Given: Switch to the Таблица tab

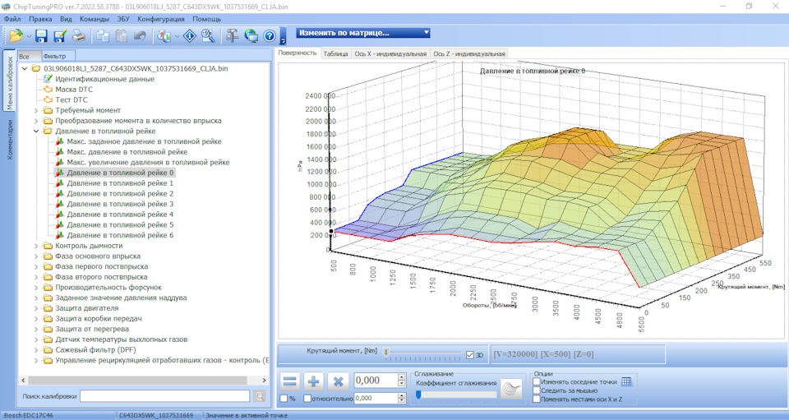Looking at the screenshot, I should [335, 53].
